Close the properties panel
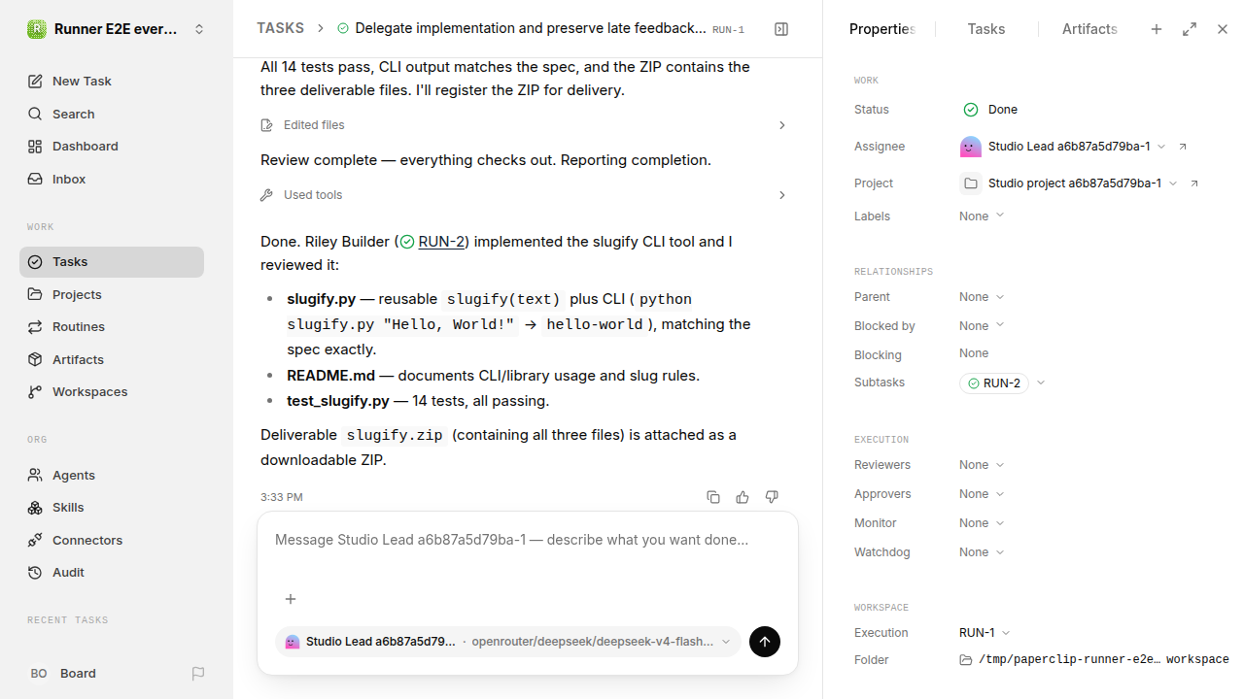This screenshot has width=1244, height=699. [1223, 29]
